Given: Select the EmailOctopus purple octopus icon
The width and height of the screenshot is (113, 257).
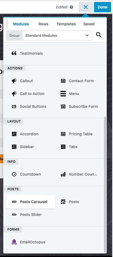Looking at the screenshot, I should [x=14, y=242].
